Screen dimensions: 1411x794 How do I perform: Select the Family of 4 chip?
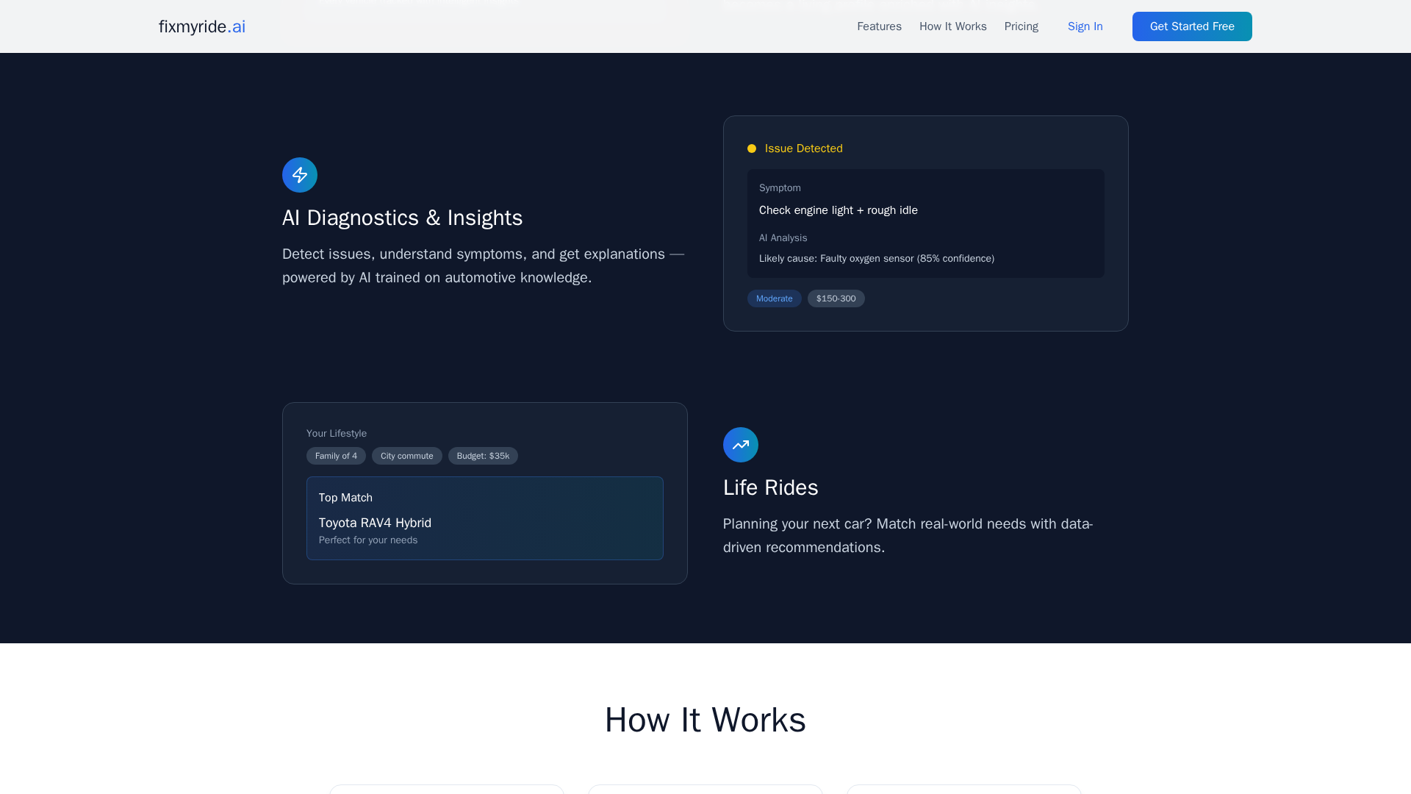336,456
